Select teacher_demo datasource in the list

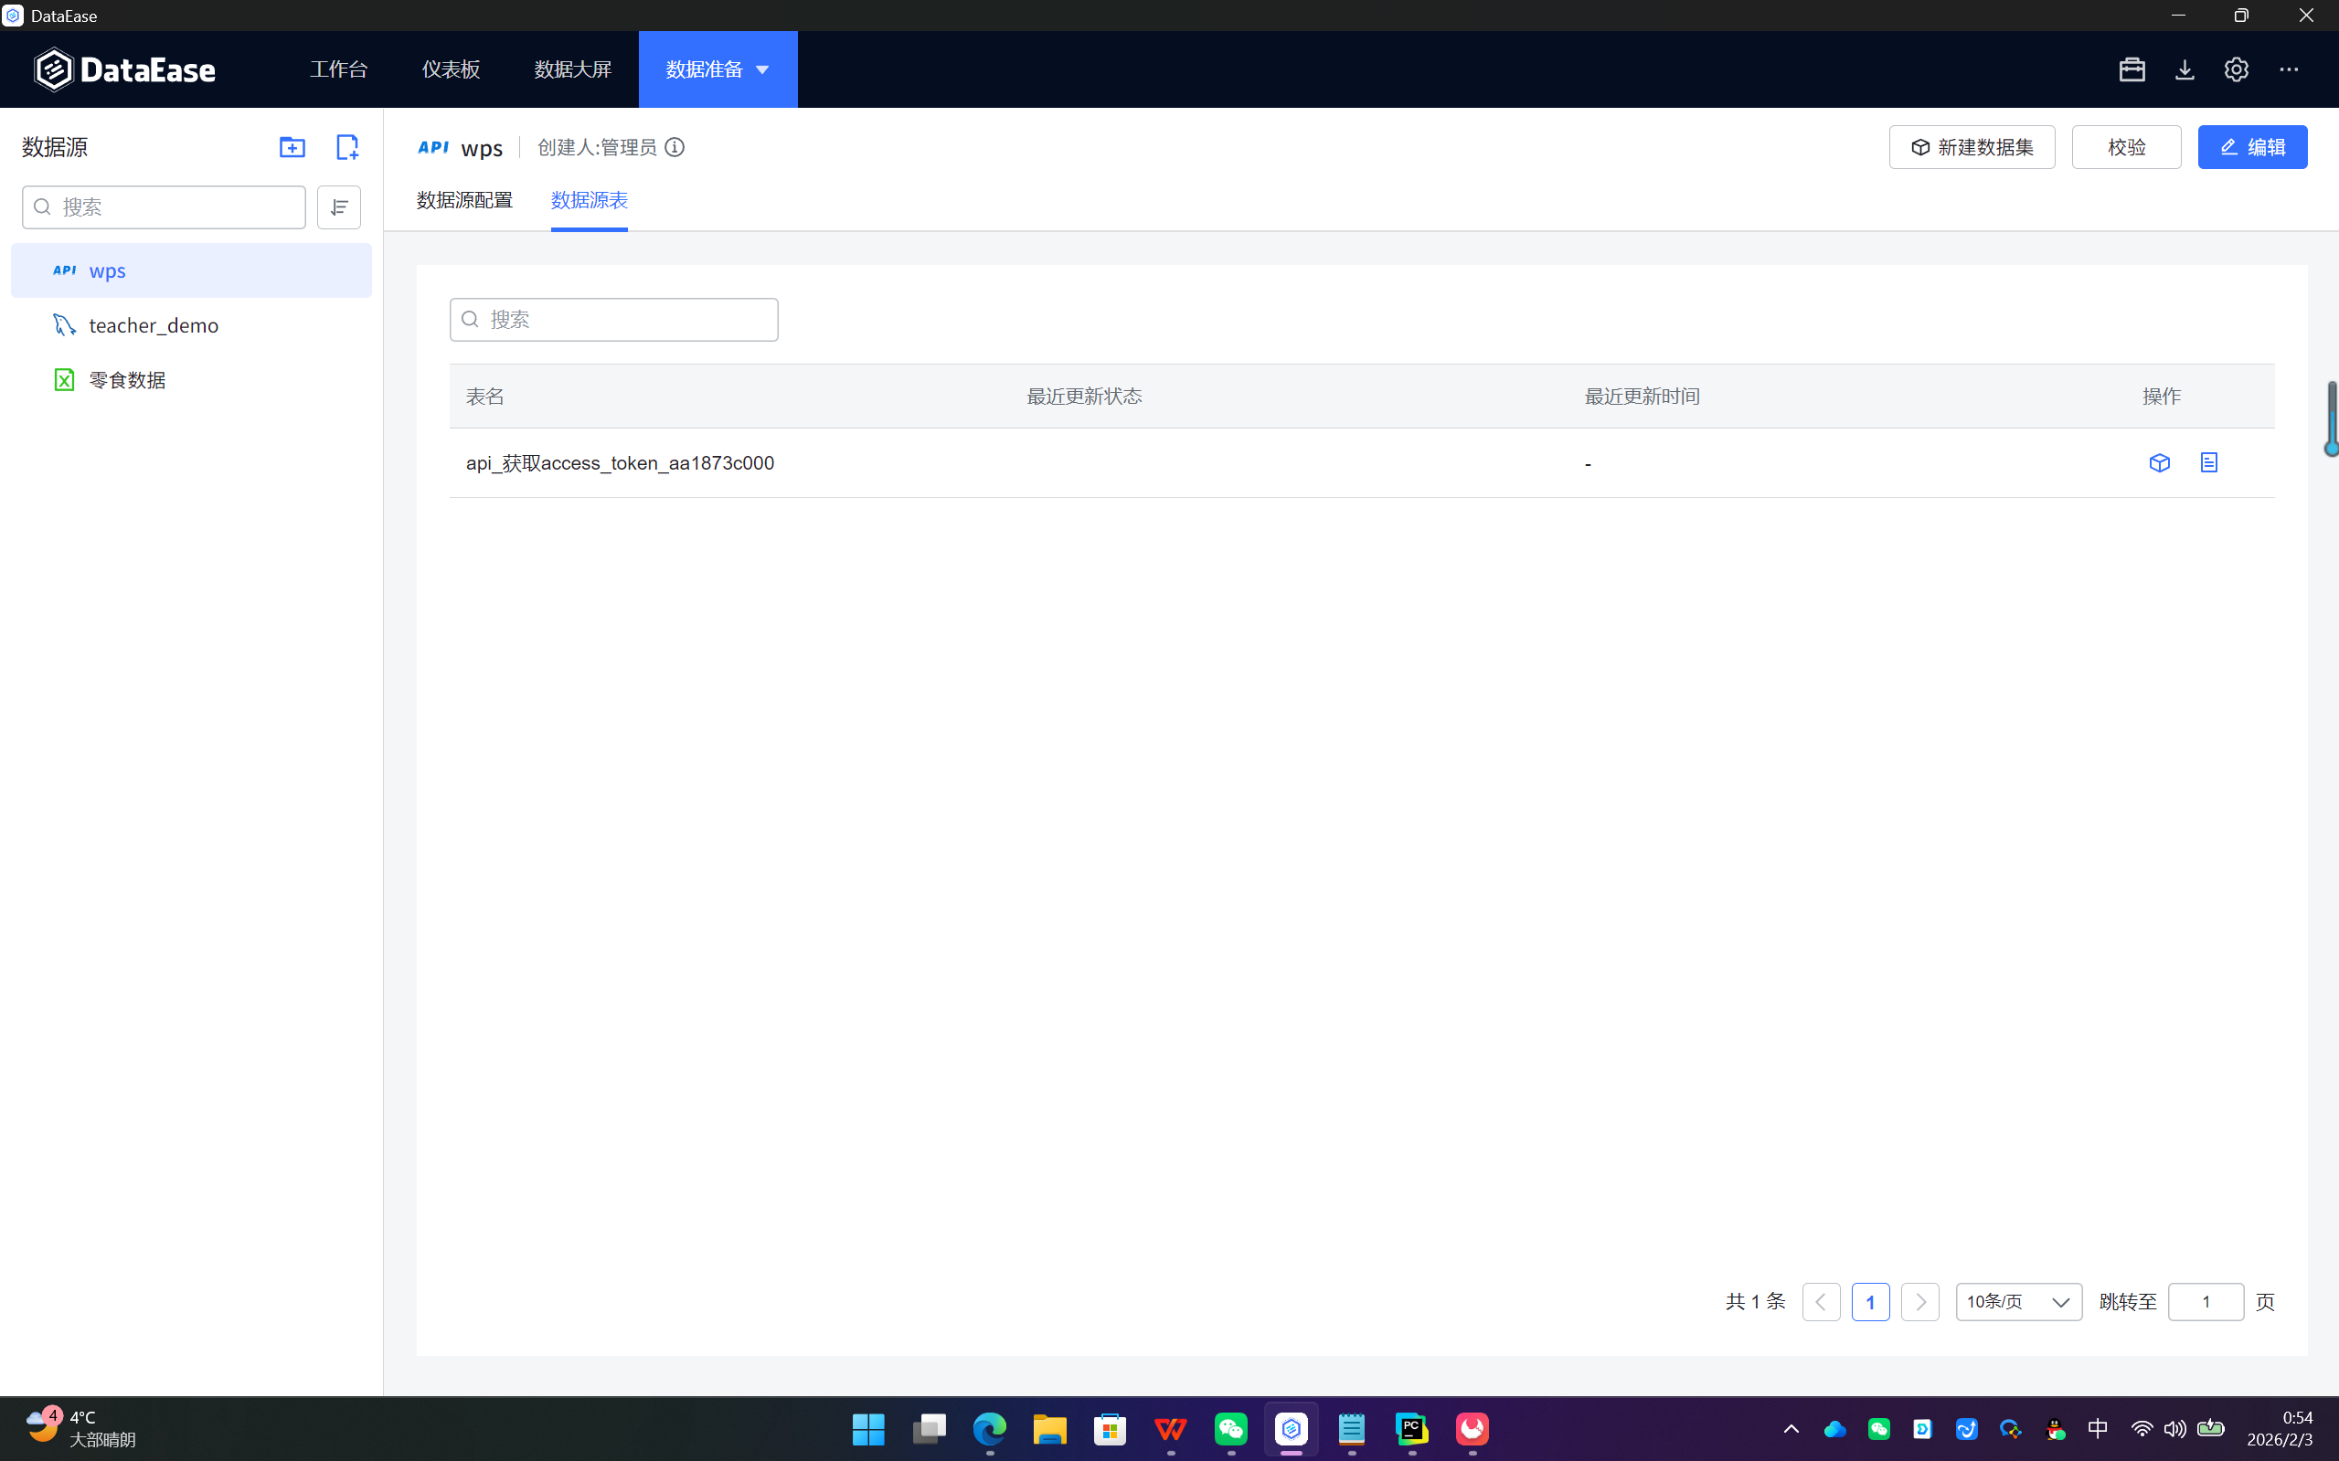[154, 325]
